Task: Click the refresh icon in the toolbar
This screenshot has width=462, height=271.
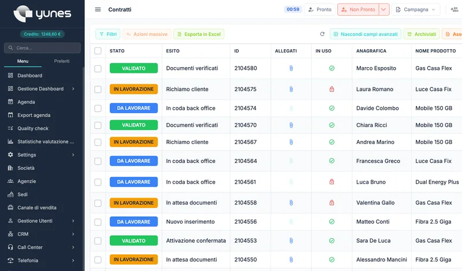Action: (x=322, y=34)
